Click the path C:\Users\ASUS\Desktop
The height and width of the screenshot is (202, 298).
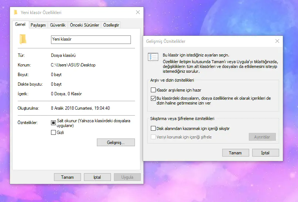tap(73, 65)
